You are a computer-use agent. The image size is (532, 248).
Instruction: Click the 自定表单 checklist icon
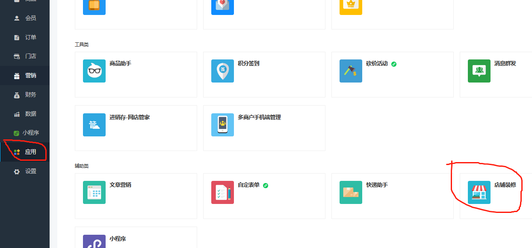pyautogui.click(x=222, y=192)
